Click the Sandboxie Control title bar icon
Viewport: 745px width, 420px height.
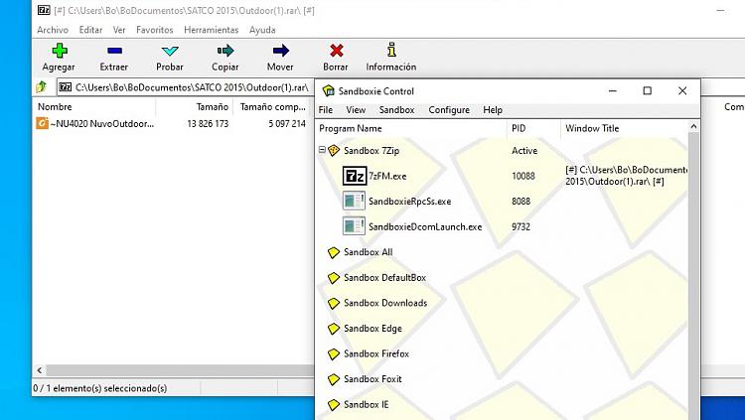coord(329,90)
